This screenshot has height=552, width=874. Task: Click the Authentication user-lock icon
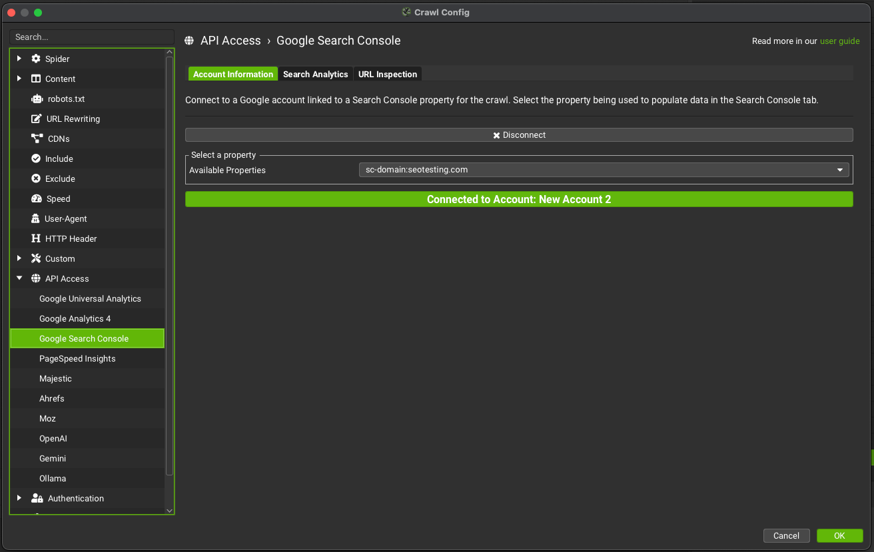coord(37,498)
